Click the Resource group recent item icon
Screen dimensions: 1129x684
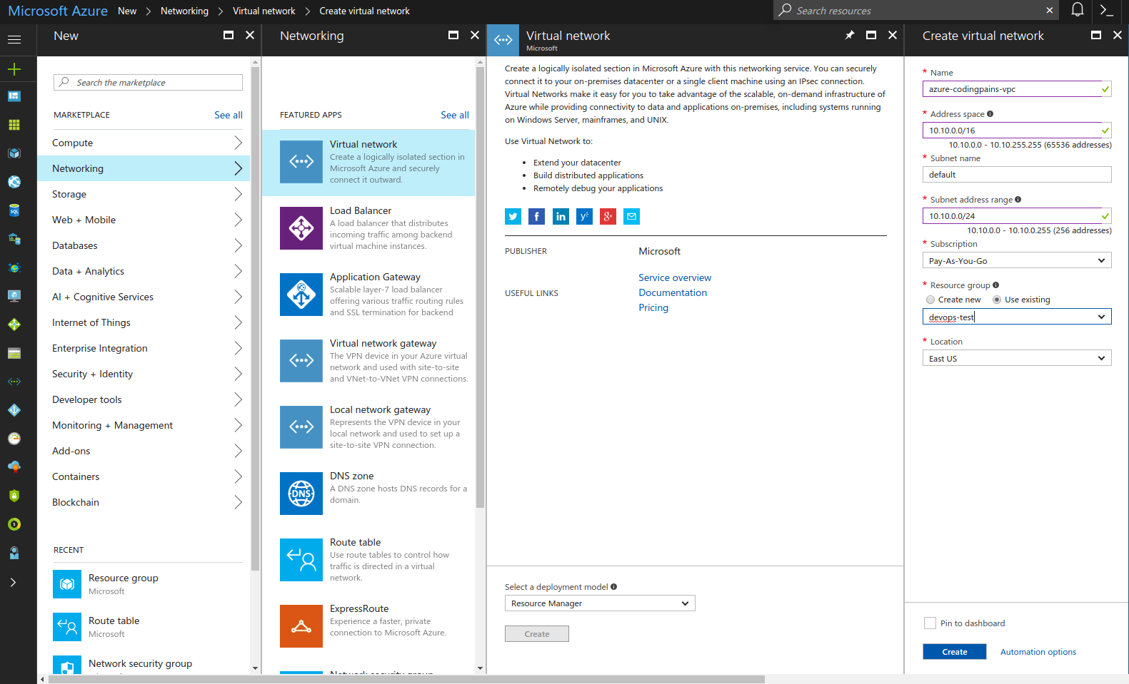click(67, 584)
